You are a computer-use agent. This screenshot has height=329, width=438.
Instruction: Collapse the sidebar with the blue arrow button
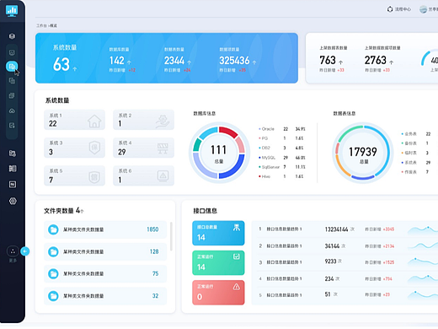[25, 251]
